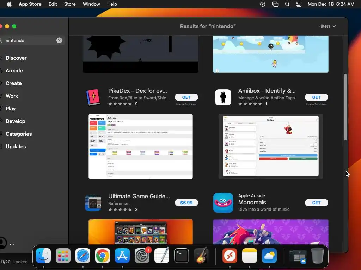Open the Amiibox title link
The image size is (361, 270).
[267, 91]
